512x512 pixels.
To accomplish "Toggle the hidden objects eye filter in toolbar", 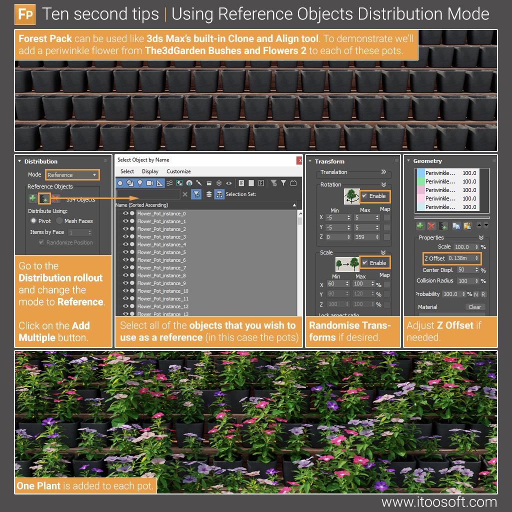I will coord(229,183).
